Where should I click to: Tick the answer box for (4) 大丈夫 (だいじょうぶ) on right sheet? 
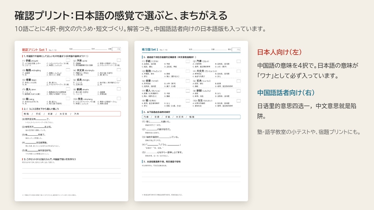pos(238,71)
